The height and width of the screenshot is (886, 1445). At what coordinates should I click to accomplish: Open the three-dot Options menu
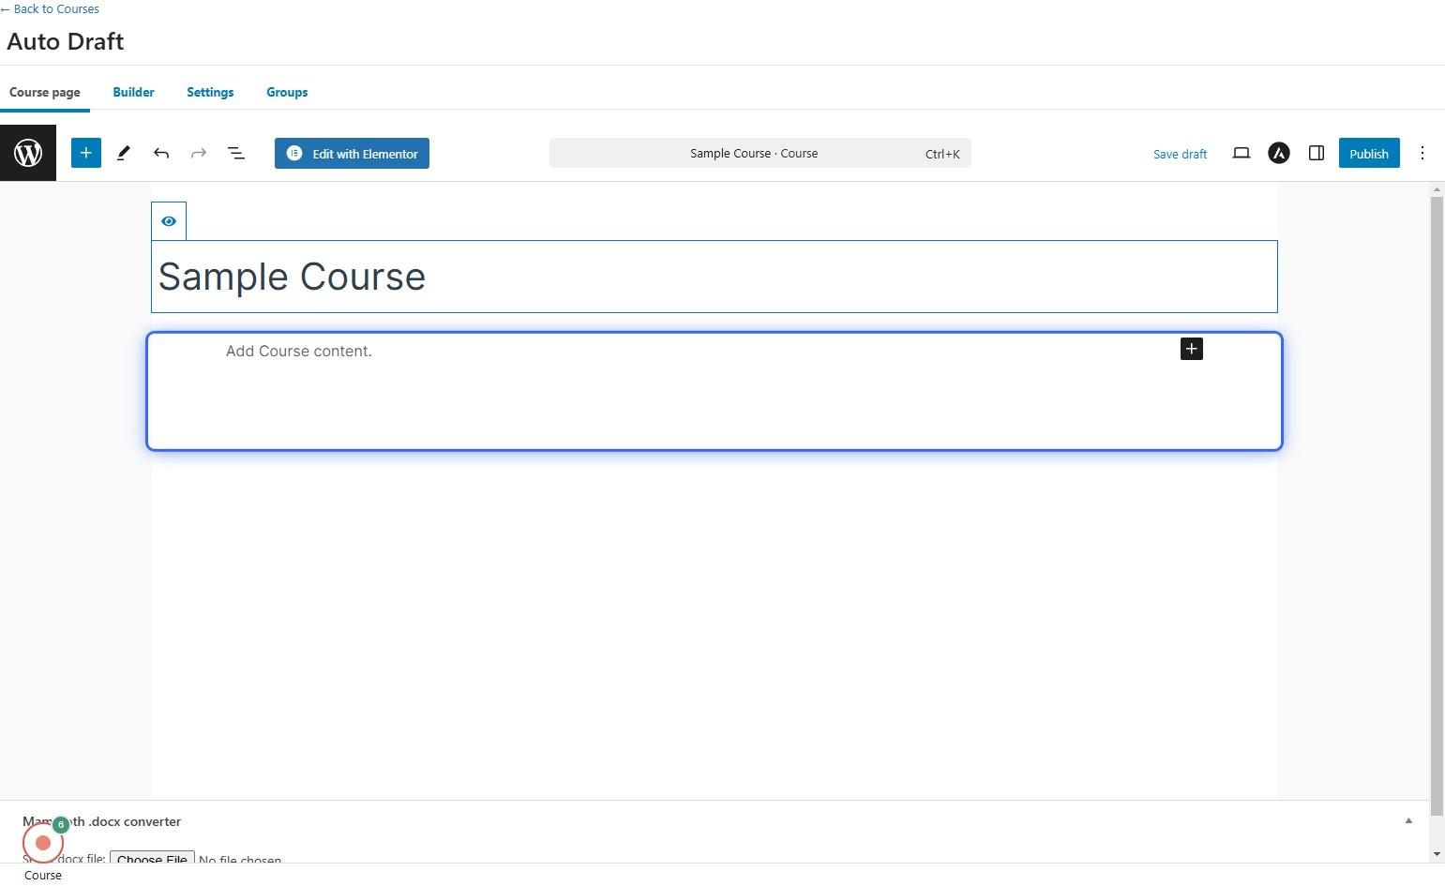click(x=1422, y=153)
